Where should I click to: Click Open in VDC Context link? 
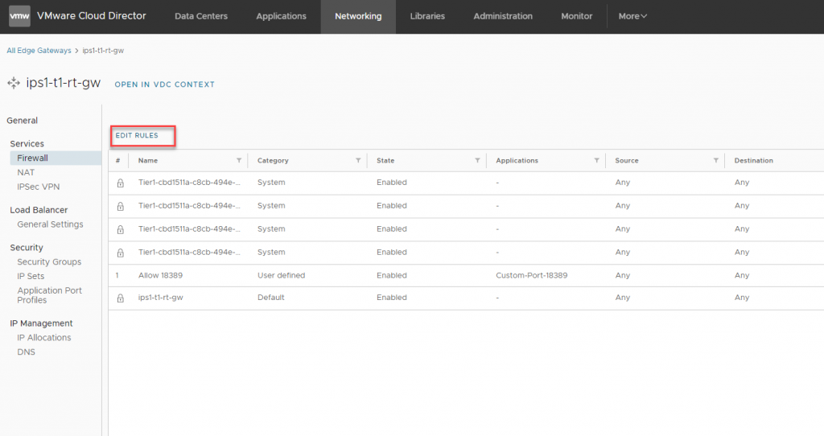[164, 84]
